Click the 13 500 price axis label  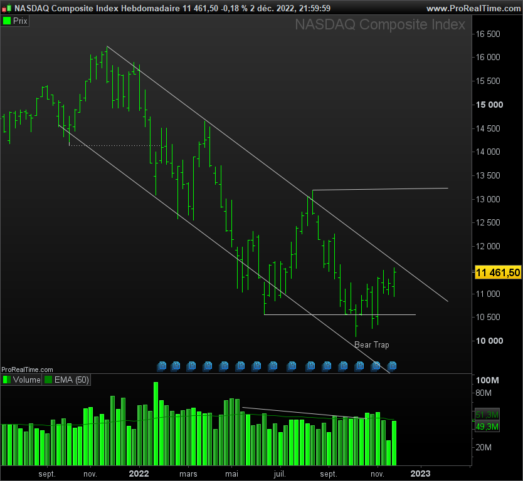(x=488, y=175)
